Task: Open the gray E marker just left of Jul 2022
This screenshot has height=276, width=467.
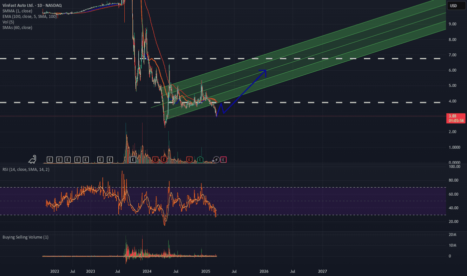Action: pyautogui.click(x=68, y=160)
